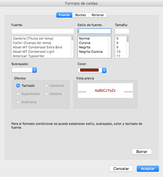The height and width of the screenshot is (177, 163).
Task: Toggle the Sombra checkbox
Action: [46, 94]
